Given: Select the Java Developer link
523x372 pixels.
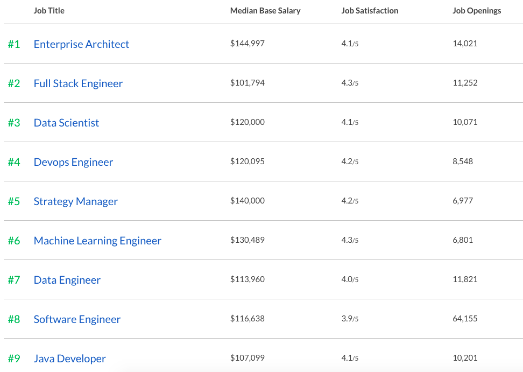Looking at the screenshot, I should (70, 359).
